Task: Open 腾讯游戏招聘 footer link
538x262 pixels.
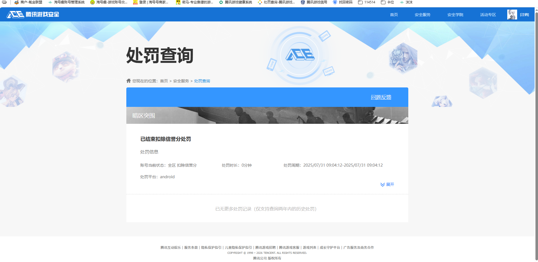Action: pos(265,248)
